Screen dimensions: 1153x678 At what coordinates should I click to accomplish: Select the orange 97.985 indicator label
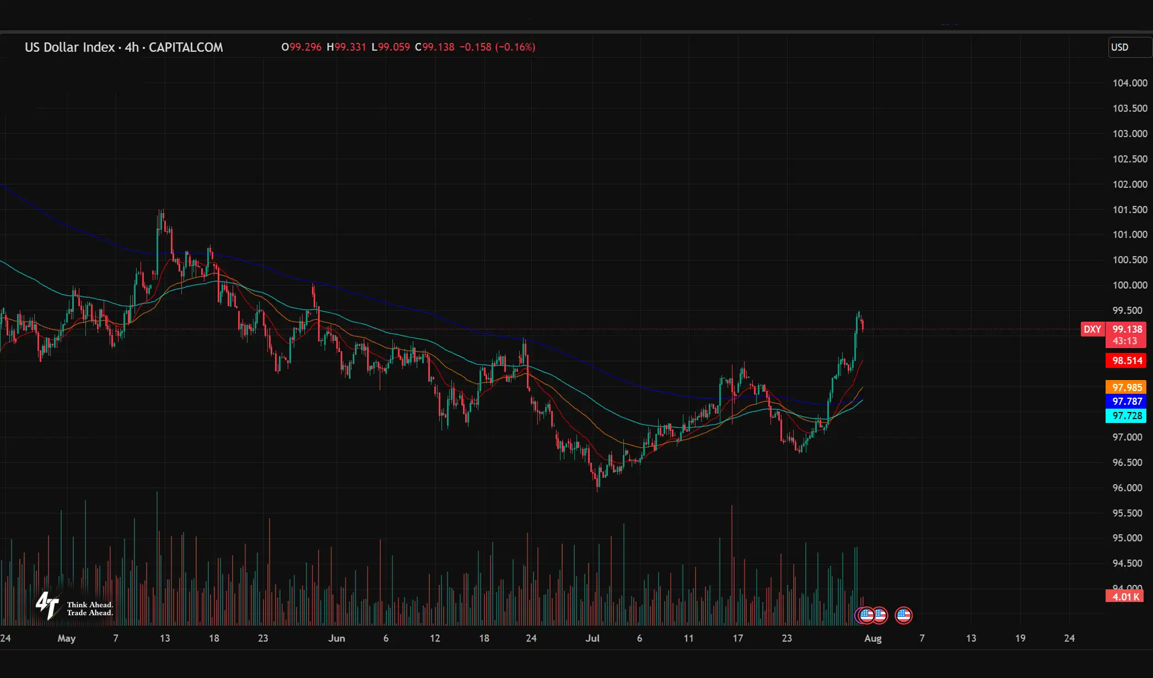pos(1127,388)
